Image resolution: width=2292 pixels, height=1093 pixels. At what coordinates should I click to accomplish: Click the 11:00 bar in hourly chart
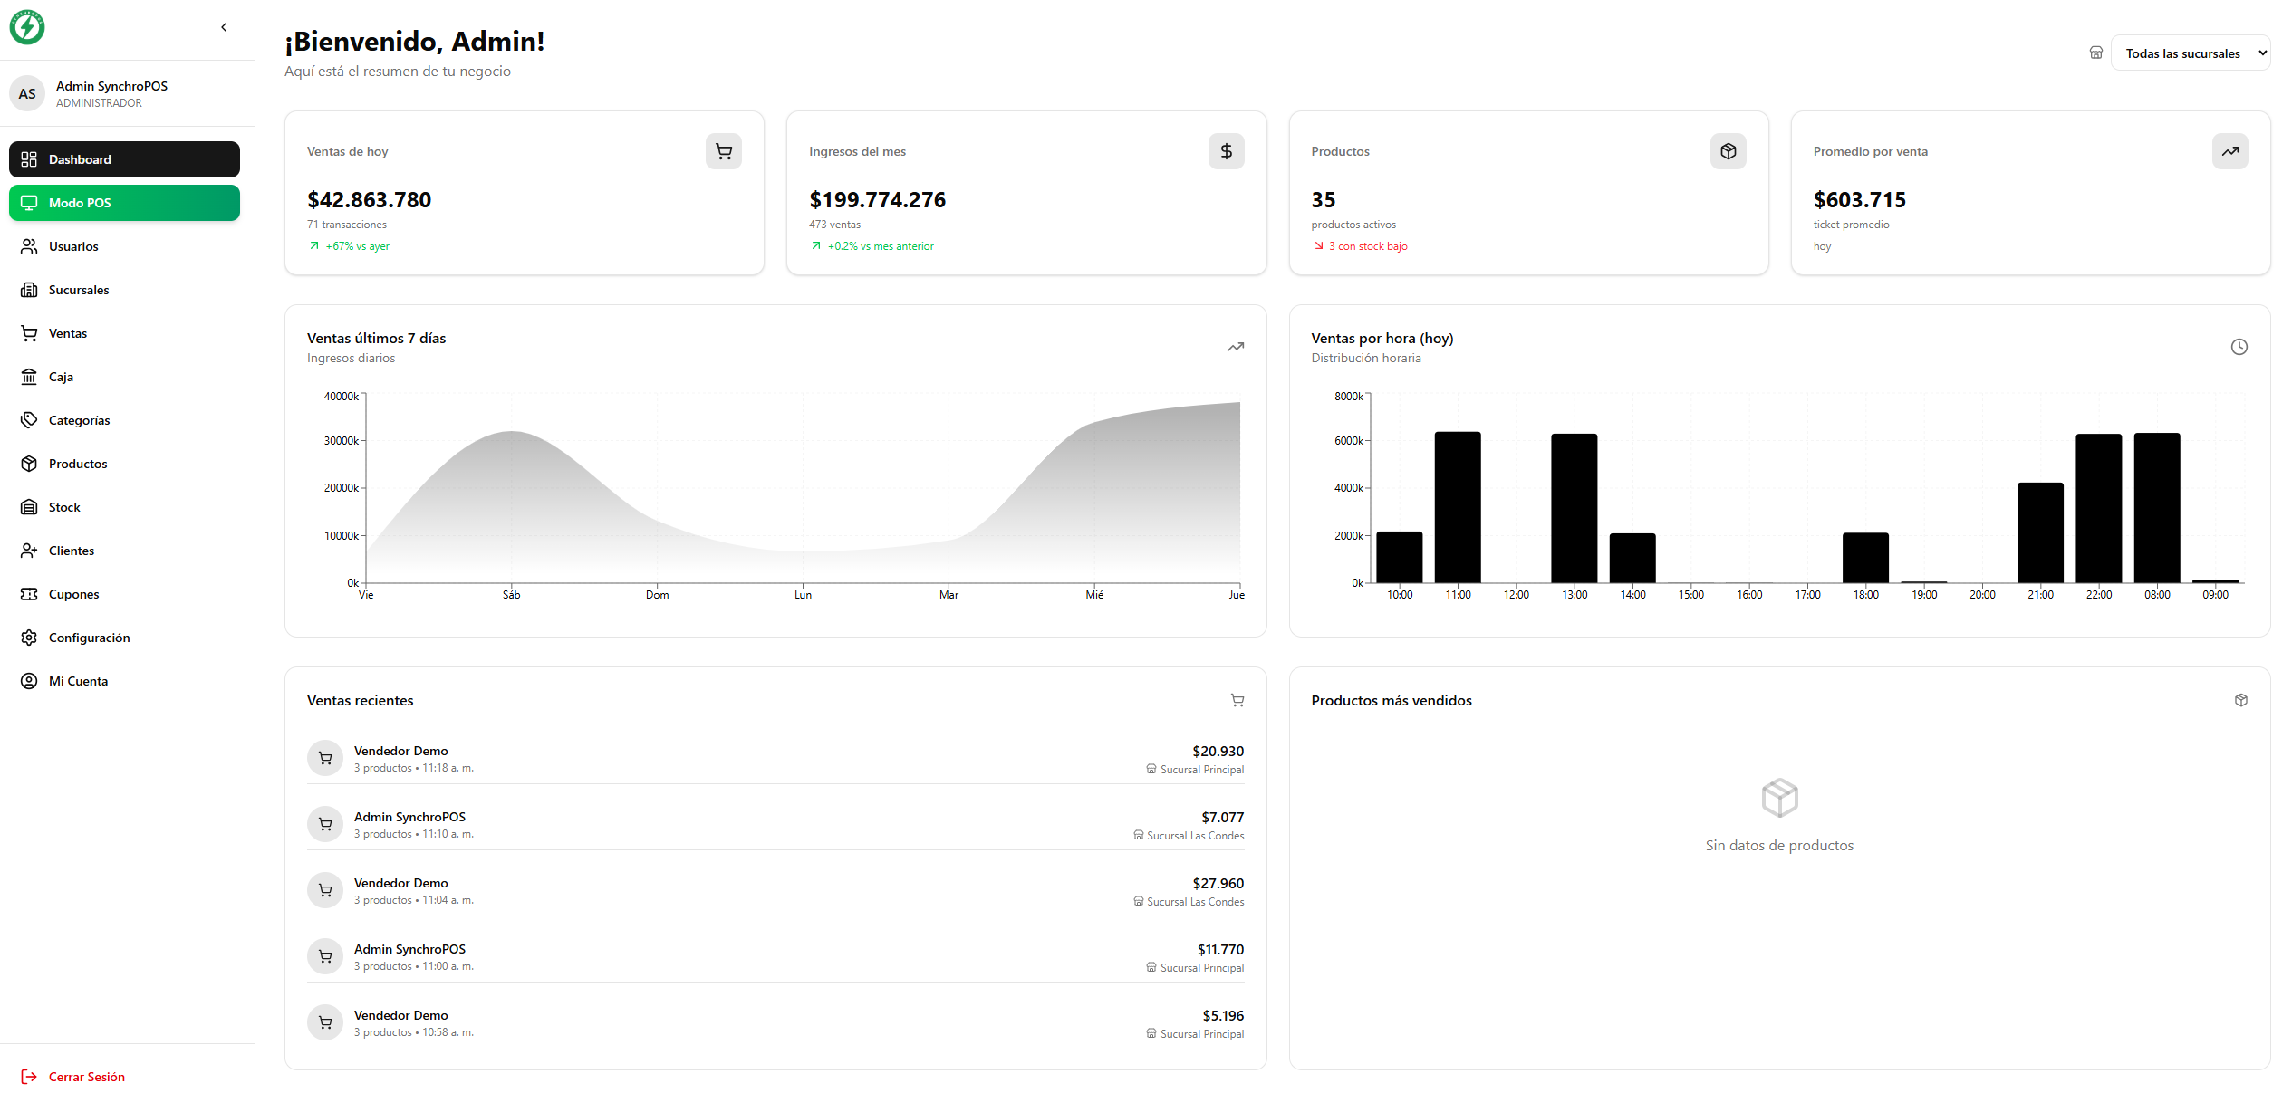point(1458,507)
